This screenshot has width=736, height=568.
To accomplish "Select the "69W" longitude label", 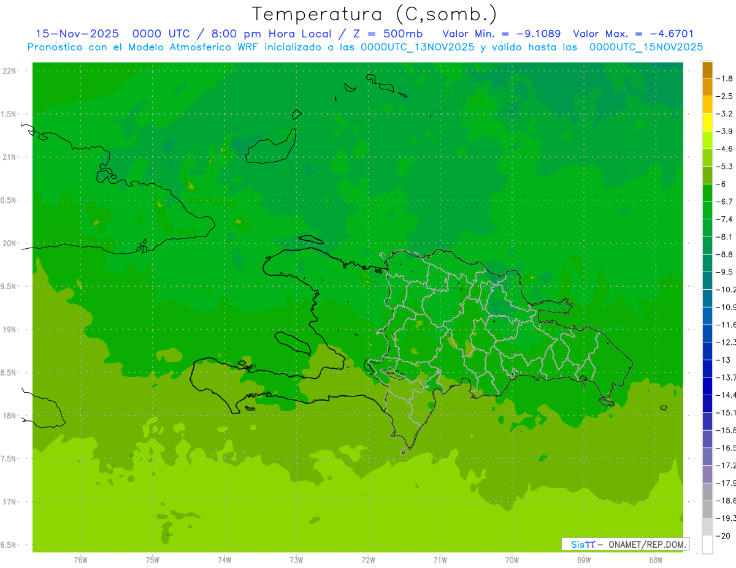I will click(x=584, y=560).
